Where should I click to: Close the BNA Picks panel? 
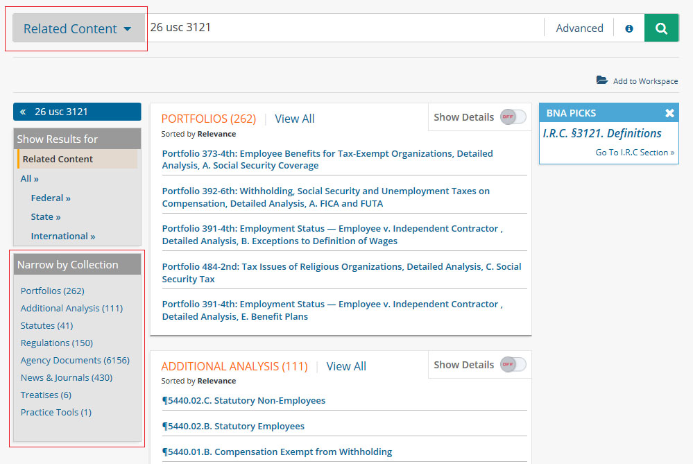pyautogui.click(x=669, y=113)
